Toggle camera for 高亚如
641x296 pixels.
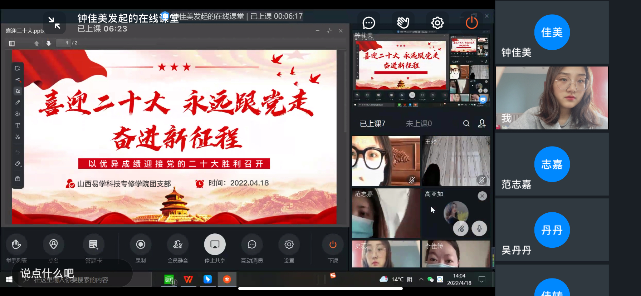[x=461, y=228]
